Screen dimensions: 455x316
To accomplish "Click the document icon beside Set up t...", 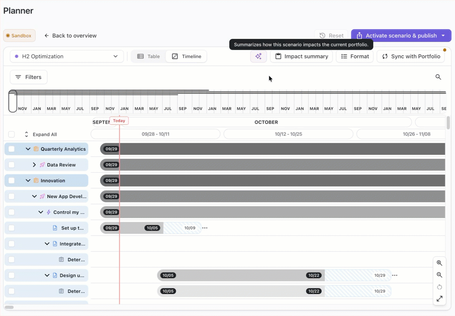I will (55, 228).
